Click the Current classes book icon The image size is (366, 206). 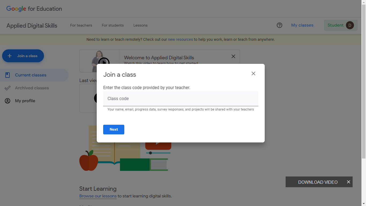coord(8,75)
